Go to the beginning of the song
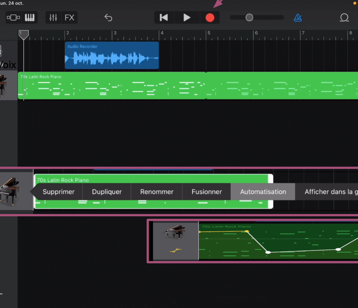The width and height of the screenshot is (358, 308). [164, 18]
